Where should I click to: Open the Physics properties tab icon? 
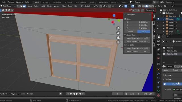coord(158,82)
